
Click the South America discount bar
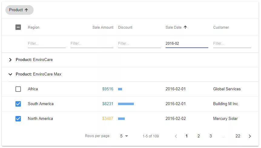(x=126, y=104)
